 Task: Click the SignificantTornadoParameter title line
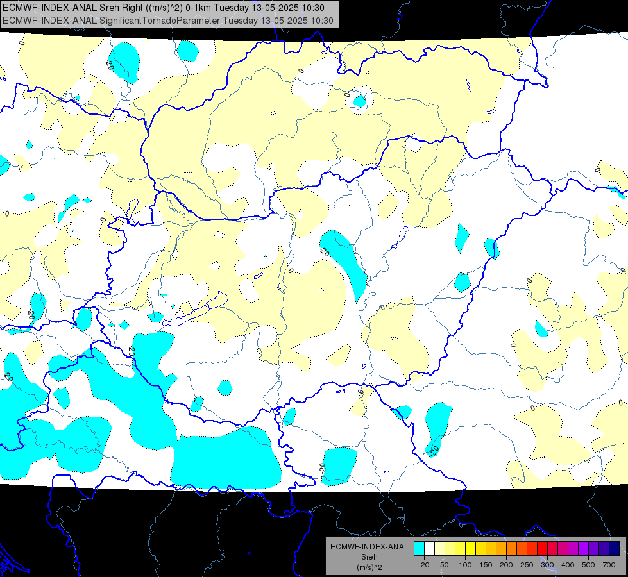pyautogui.click(x=168, y=21)
